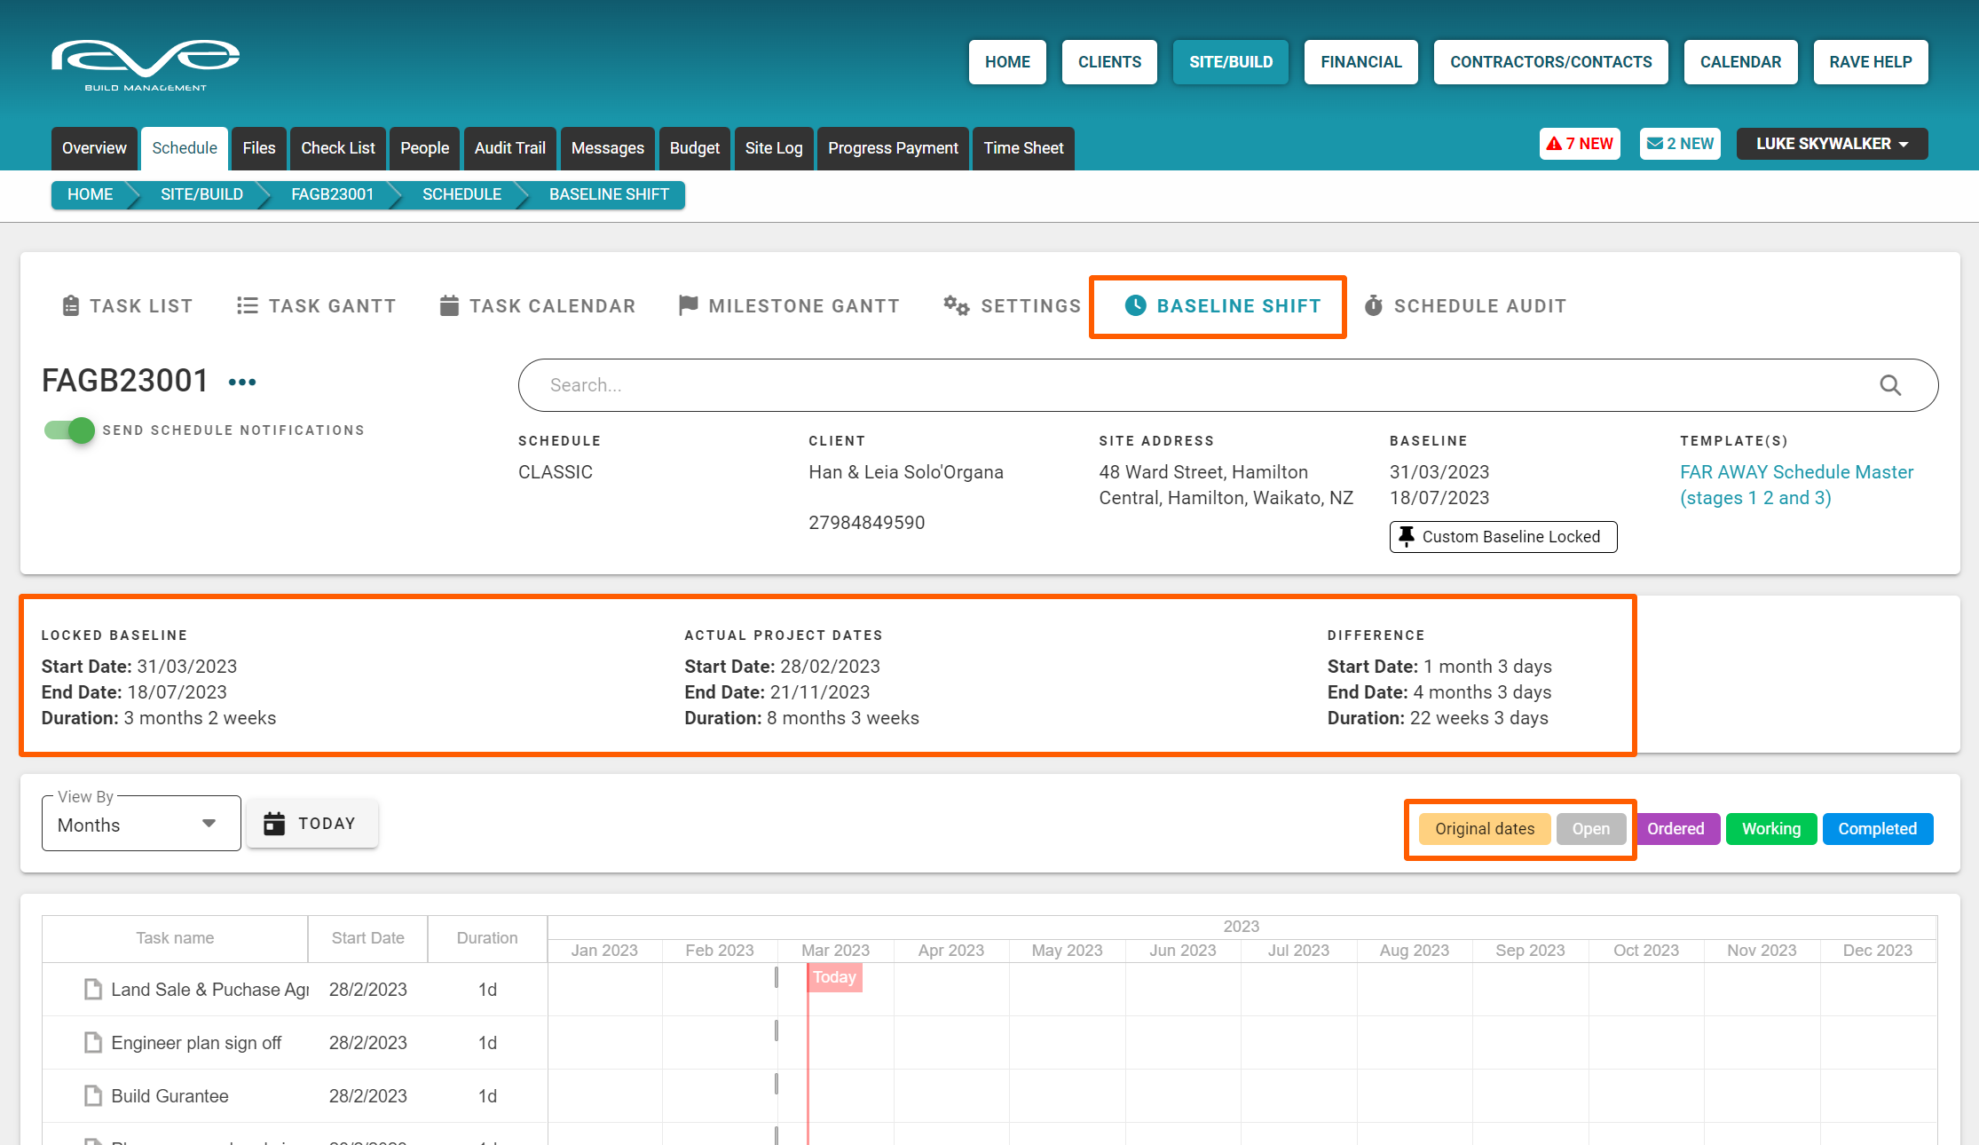The image size is (1979, 1145).
Task: Open the Luke Skywalker user dropdown
Action: 1832,144
